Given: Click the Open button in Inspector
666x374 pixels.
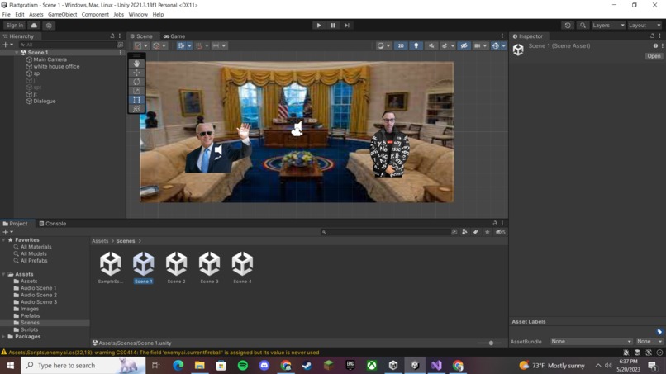Looking at the screenshot, I should (x=654, y=56).
